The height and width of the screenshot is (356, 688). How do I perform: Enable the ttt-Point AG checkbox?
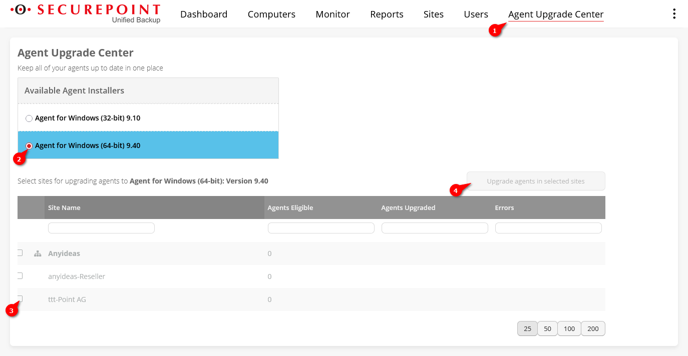pyautogui.click(x=20, y=298)
